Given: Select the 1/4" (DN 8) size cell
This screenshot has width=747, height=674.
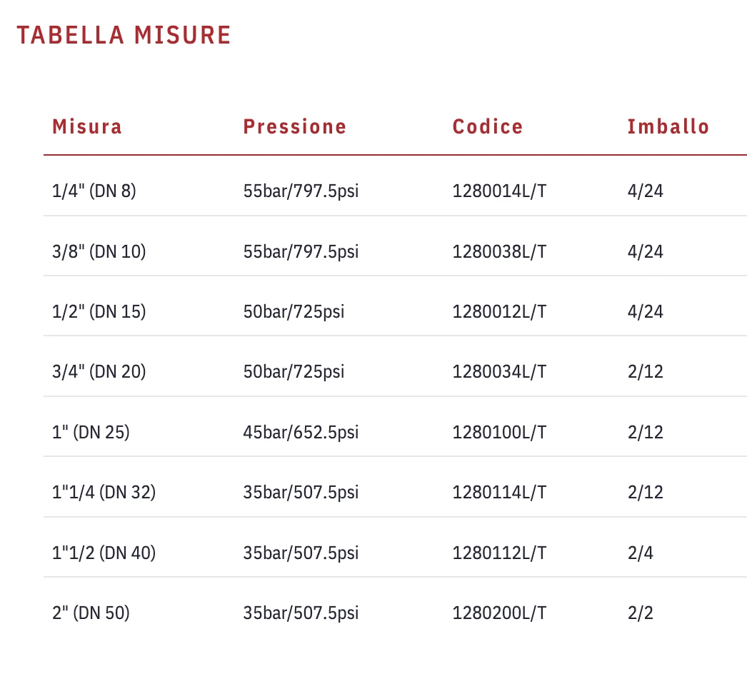Looking at the screenshot, I should (x=94, y=191).
